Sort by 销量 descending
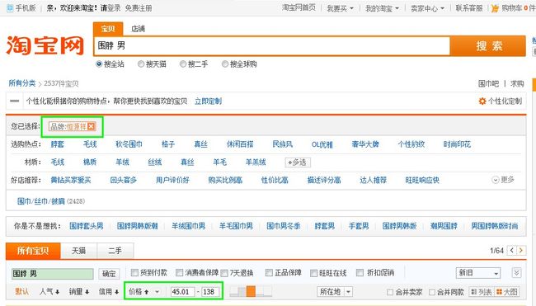536x306 pixels. [79, 292]
